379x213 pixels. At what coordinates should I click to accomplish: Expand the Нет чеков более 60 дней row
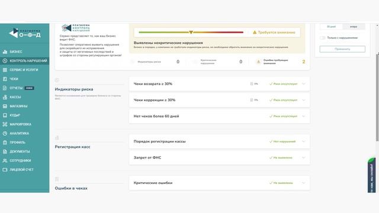[304, 116]
